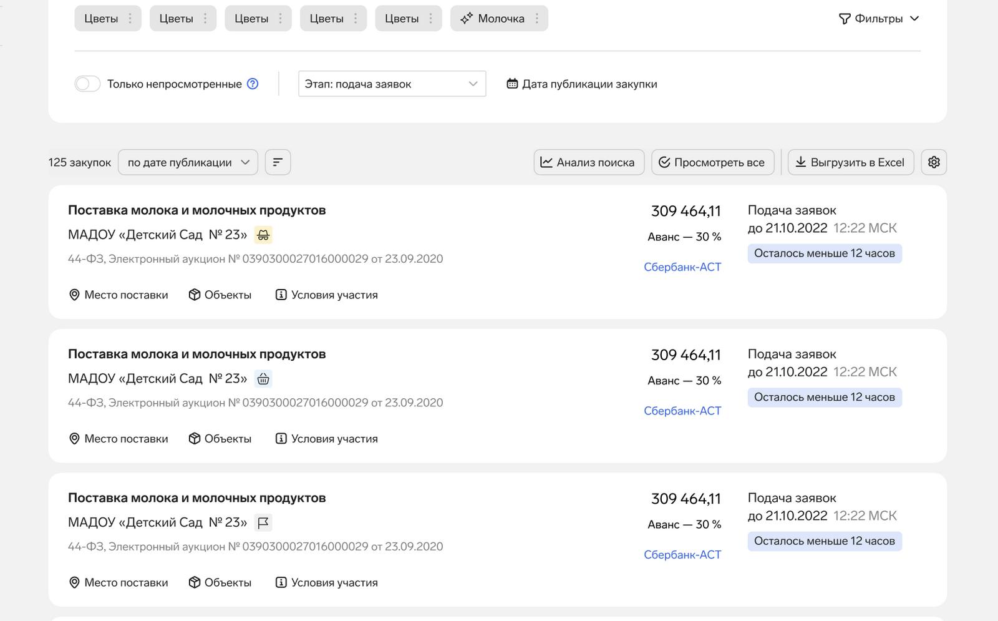Expand the Фильтры panel

(879, 19)
